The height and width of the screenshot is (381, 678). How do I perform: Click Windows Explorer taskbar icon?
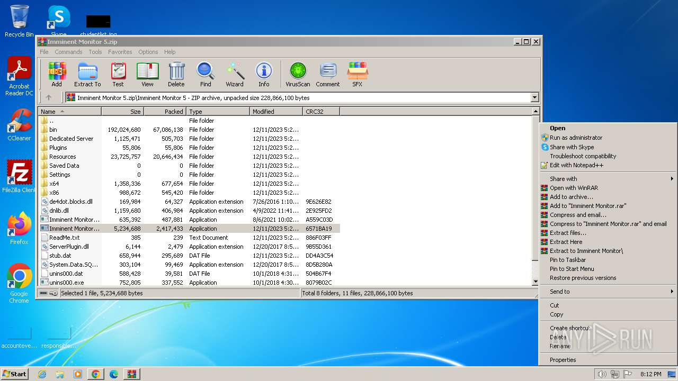(x=60, y=374)
